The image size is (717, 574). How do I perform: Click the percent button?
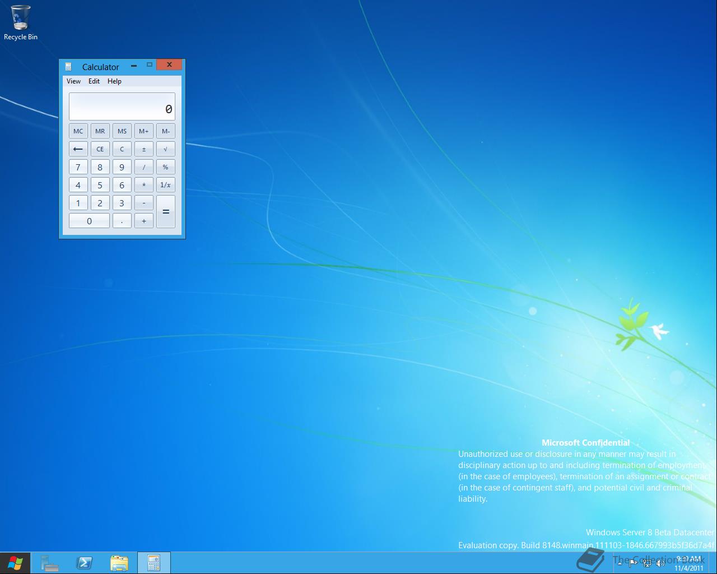[x=166, y=167]
